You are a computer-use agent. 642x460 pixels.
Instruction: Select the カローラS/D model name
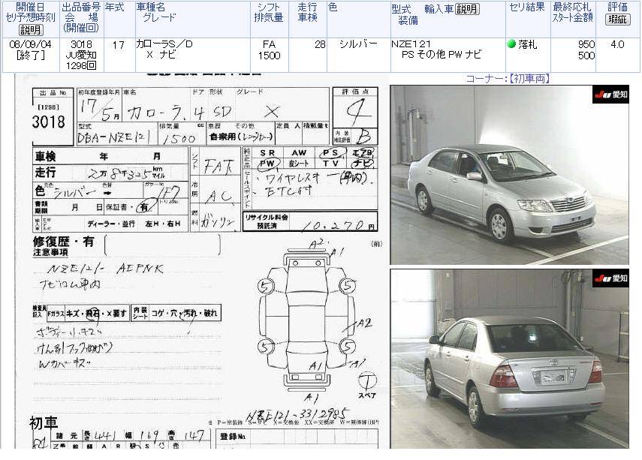[164, 44]
